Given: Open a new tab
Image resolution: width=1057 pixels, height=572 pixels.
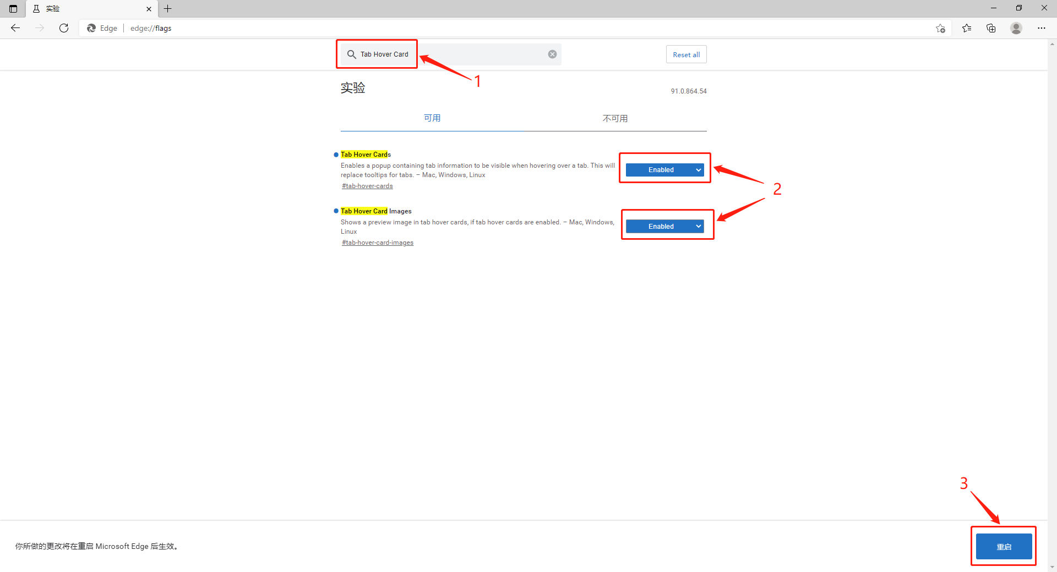Looking at the screenshot, I should click(168, 9).
